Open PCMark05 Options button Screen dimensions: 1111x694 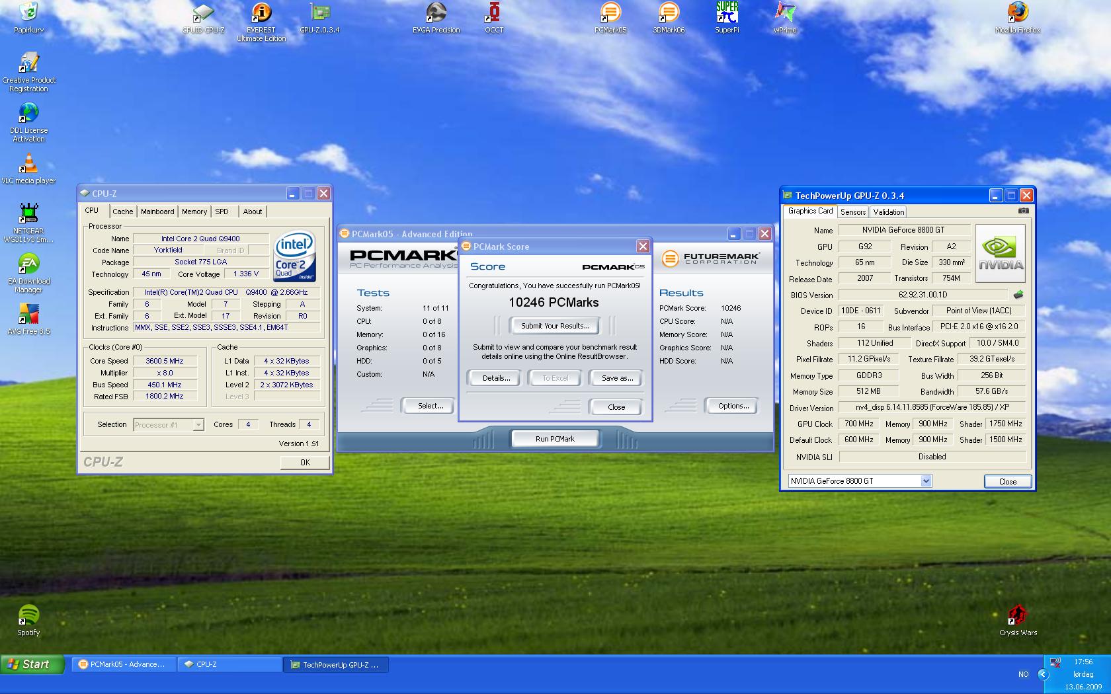733,406
